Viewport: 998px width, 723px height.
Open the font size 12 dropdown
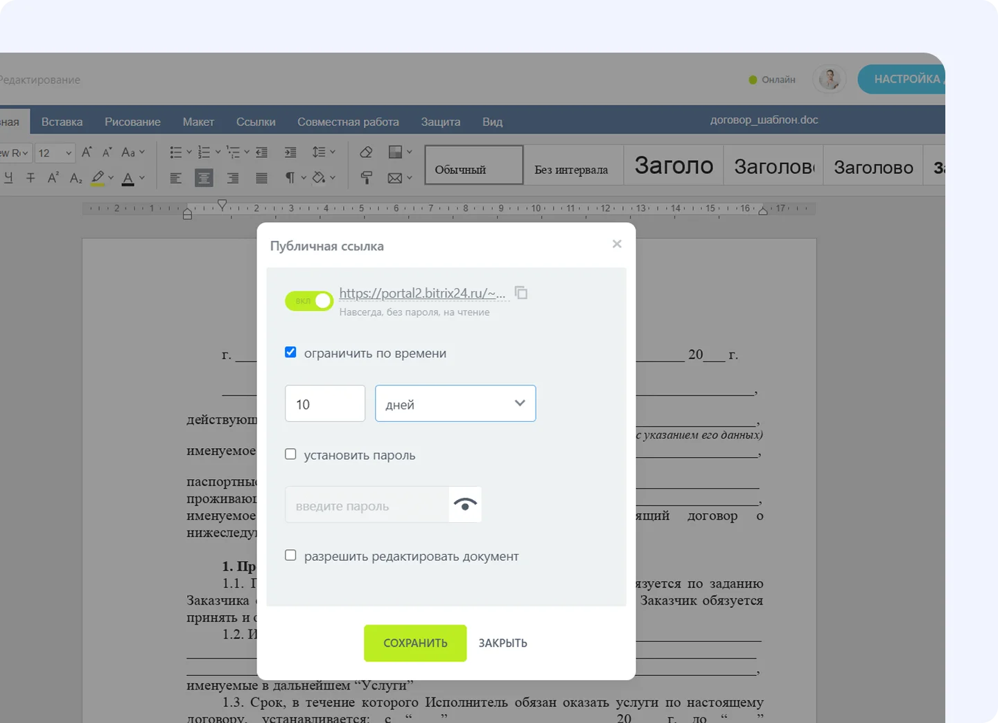[x=68, y=153]
